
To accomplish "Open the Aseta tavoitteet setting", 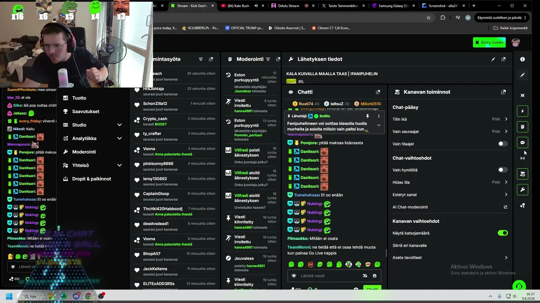I will click(x=450, y=258).
